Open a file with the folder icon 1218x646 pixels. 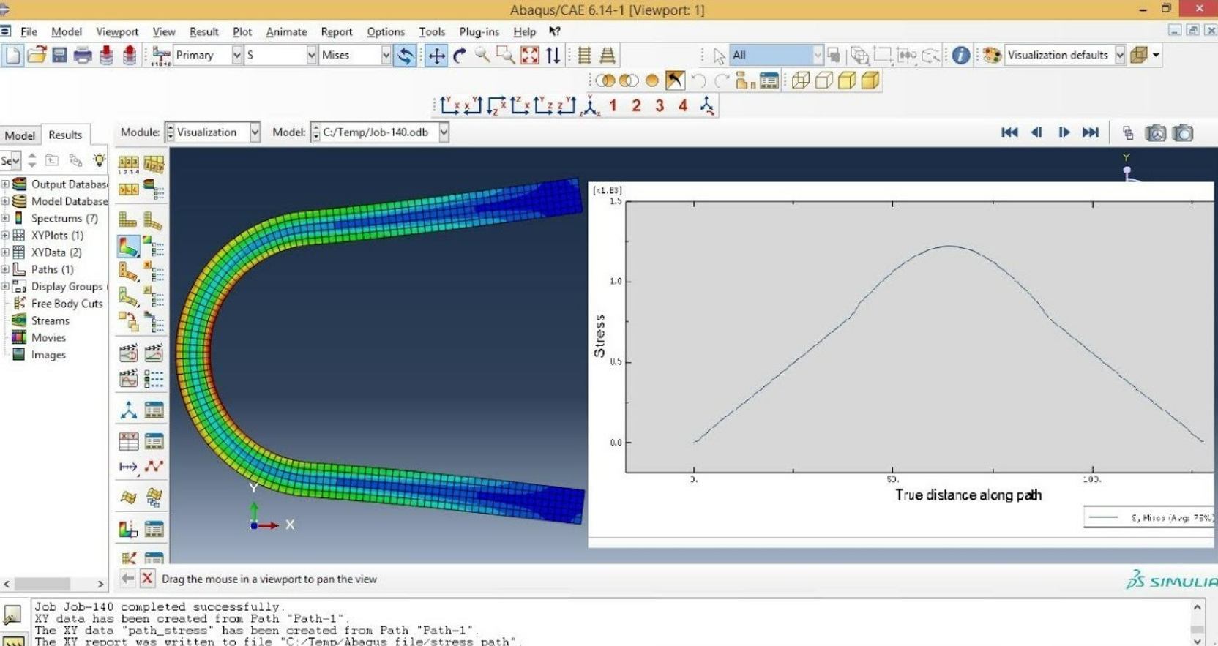pyautogui.click(x=37, y=55)
